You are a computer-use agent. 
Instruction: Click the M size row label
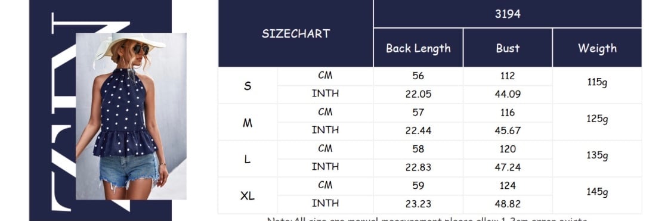[x=248, y=123]
